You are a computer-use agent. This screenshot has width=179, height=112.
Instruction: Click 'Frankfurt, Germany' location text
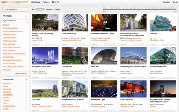(39, 71)
